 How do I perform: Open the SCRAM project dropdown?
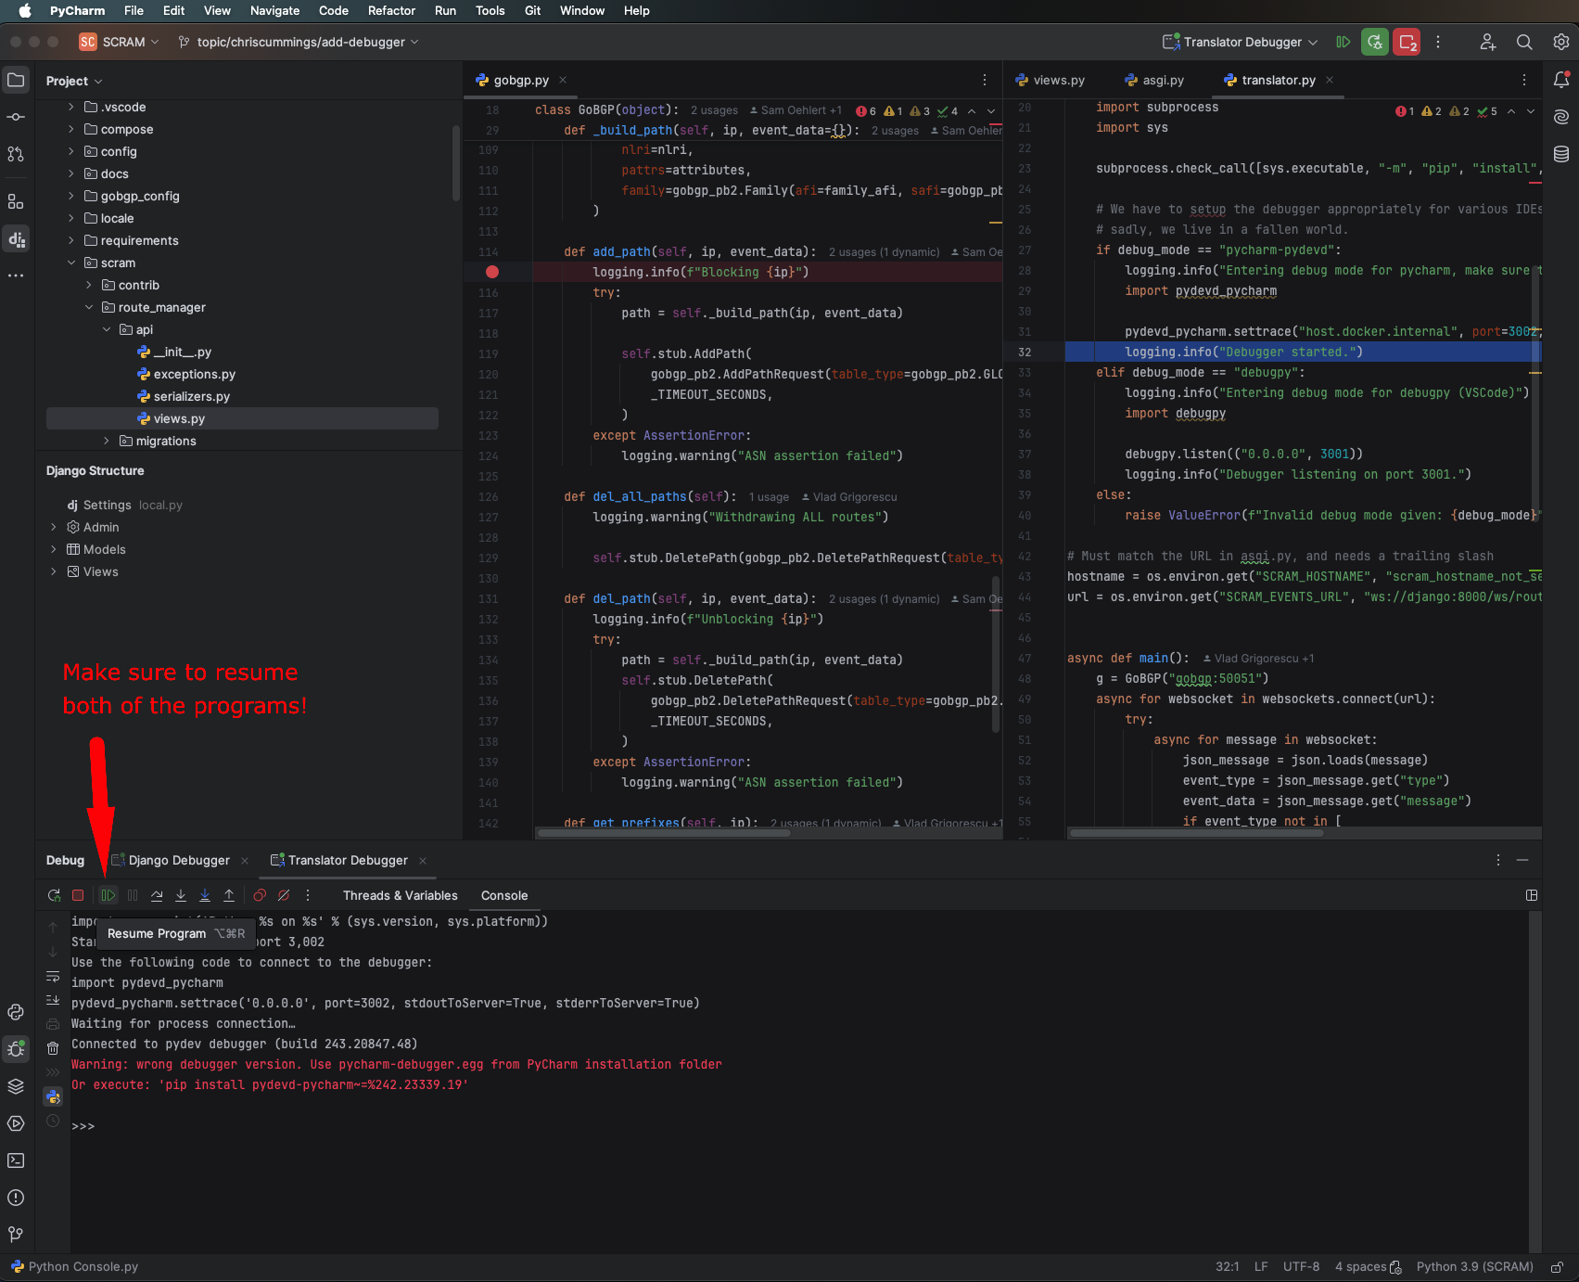119,42
